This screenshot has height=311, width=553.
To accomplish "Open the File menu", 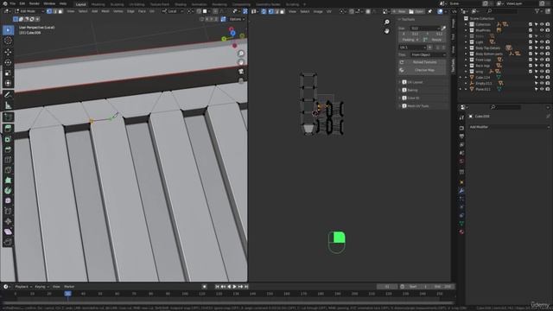I will 13,3.
